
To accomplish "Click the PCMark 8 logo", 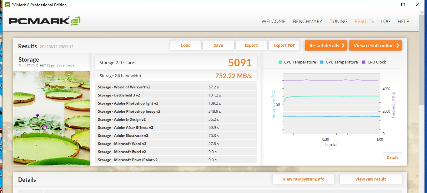I will 44,21.
